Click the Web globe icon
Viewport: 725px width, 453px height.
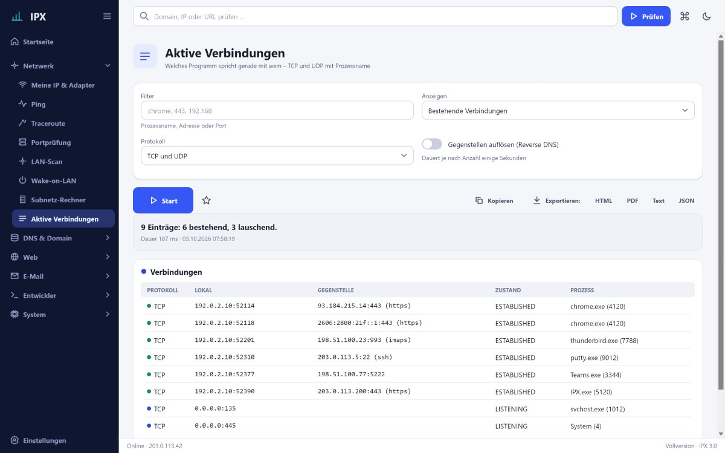(x=15, y=257)
